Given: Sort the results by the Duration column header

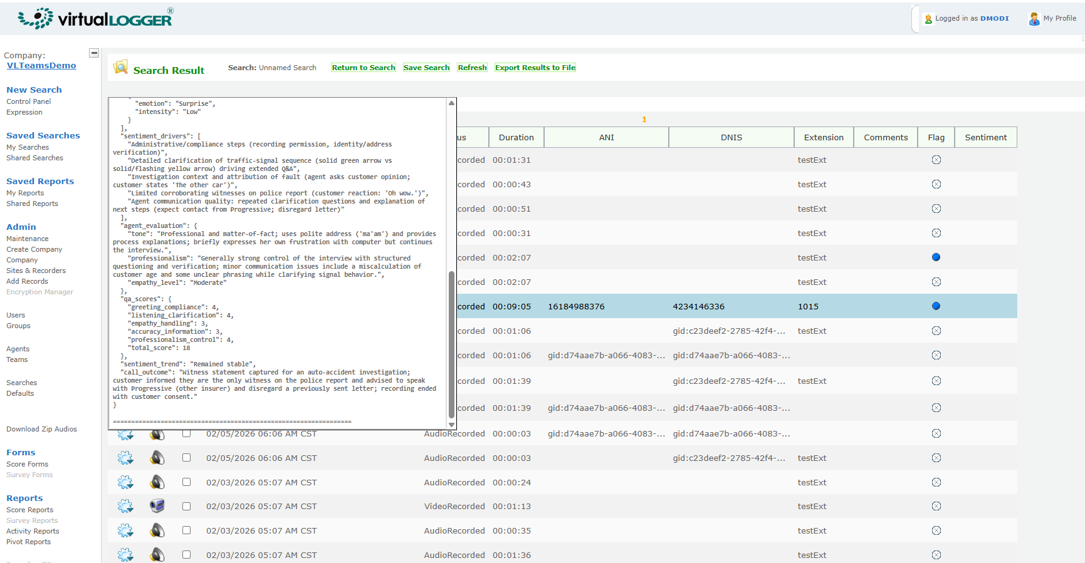Looking at the screenshot, I should tap(516, 138).
